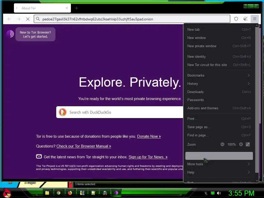Click the 3 items selected status text

[x=85, y=184]
